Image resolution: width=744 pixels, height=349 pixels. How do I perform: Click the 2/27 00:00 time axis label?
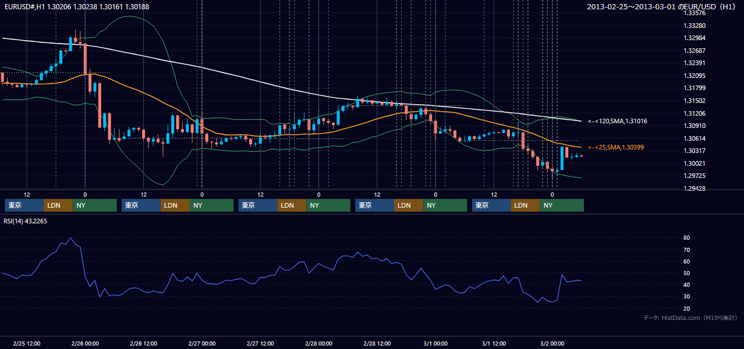coord(202,344)
